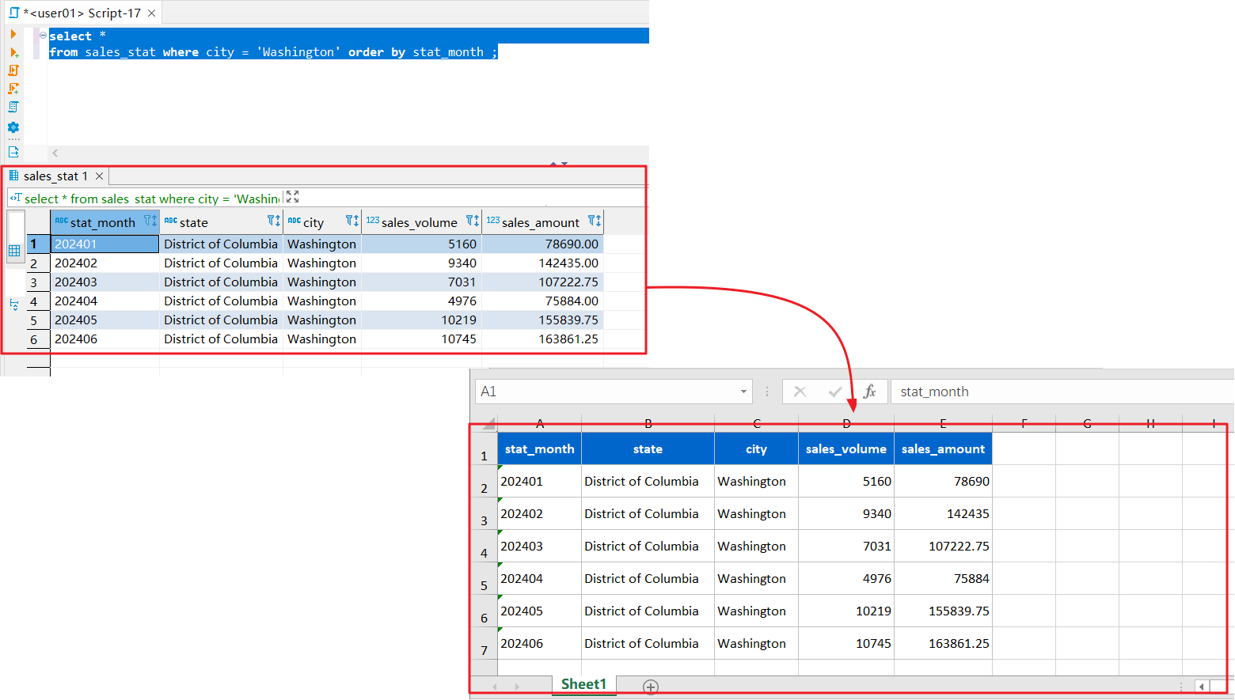The height and width of the screenshot is (700, 1235).
Task: Open filter on stat_month column
Action: pos(150,221)
